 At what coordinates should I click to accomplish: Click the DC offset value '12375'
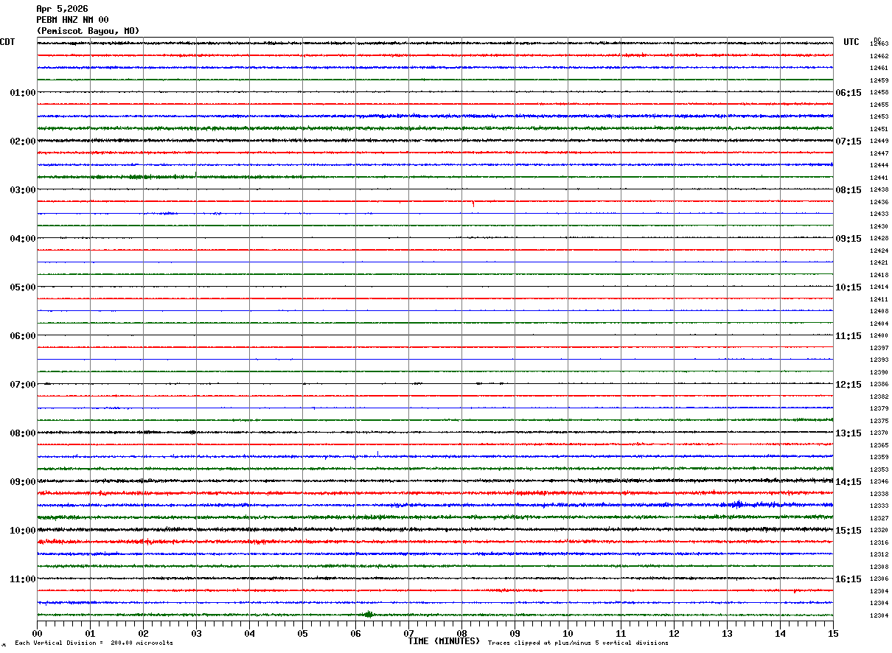tap(879, 421)
